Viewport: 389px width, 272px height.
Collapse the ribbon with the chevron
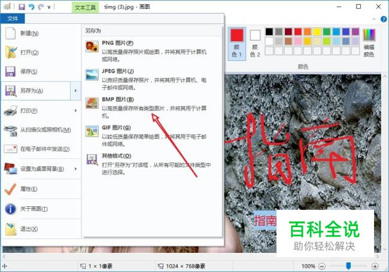tap(374, 19)
